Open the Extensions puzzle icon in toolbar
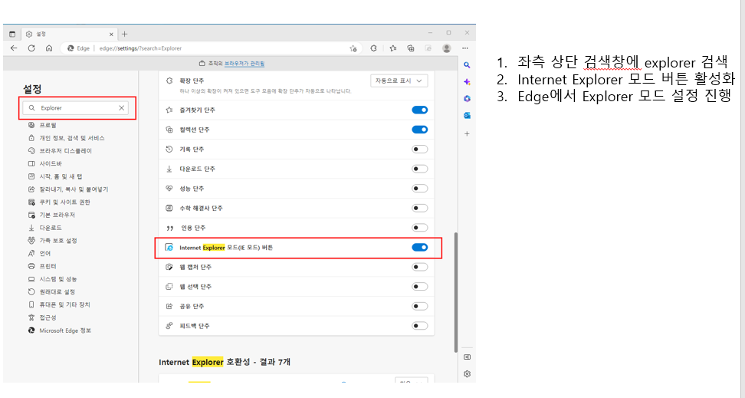The image size is (745, 398). pos(373,48)
